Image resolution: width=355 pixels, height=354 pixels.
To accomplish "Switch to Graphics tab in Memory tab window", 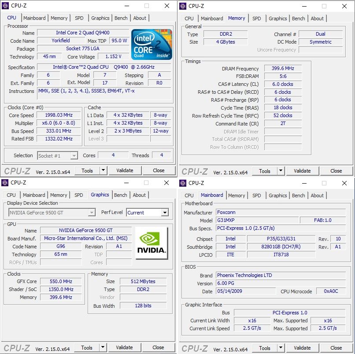I will [277, 18].
